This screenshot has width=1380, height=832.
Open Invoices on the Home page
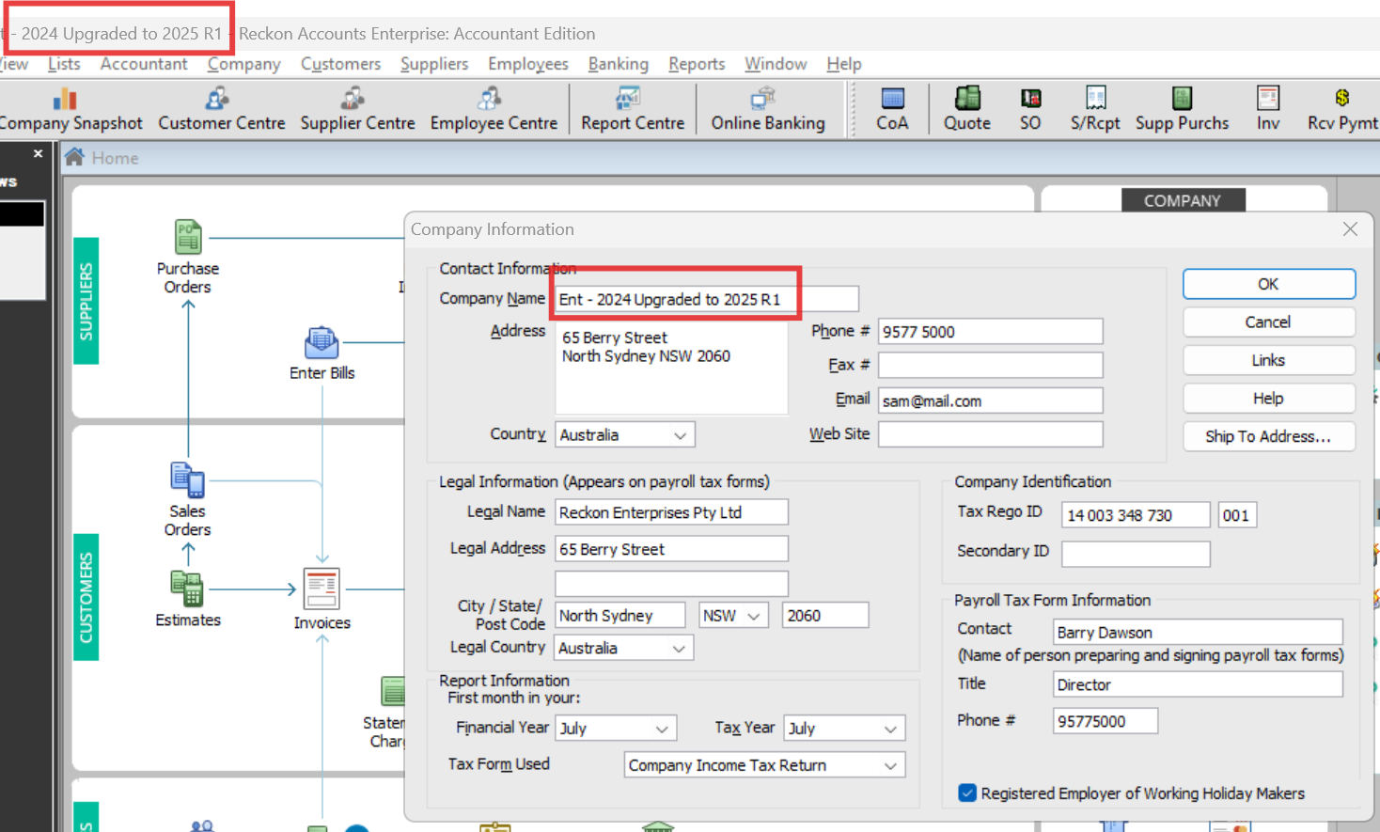pos(321,599)
